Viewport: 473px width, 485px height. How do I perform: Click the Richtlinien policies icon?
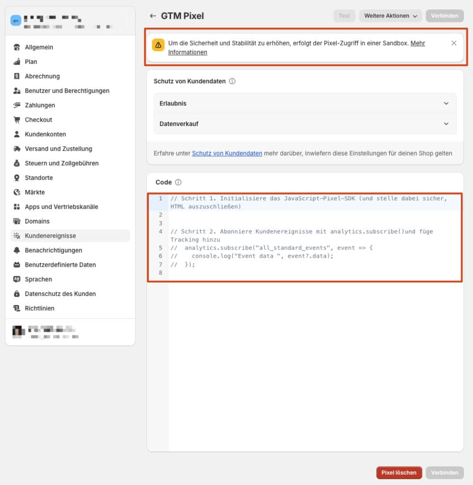(x=17, y=308)
